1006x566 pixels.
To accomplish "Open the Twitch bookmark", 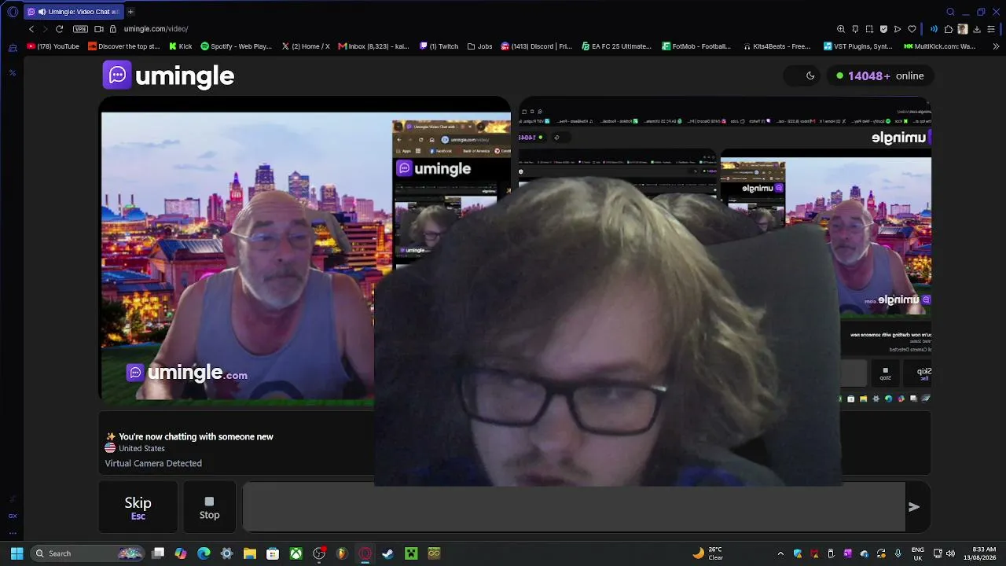I will pyautogui.click(x=439, y=46).
